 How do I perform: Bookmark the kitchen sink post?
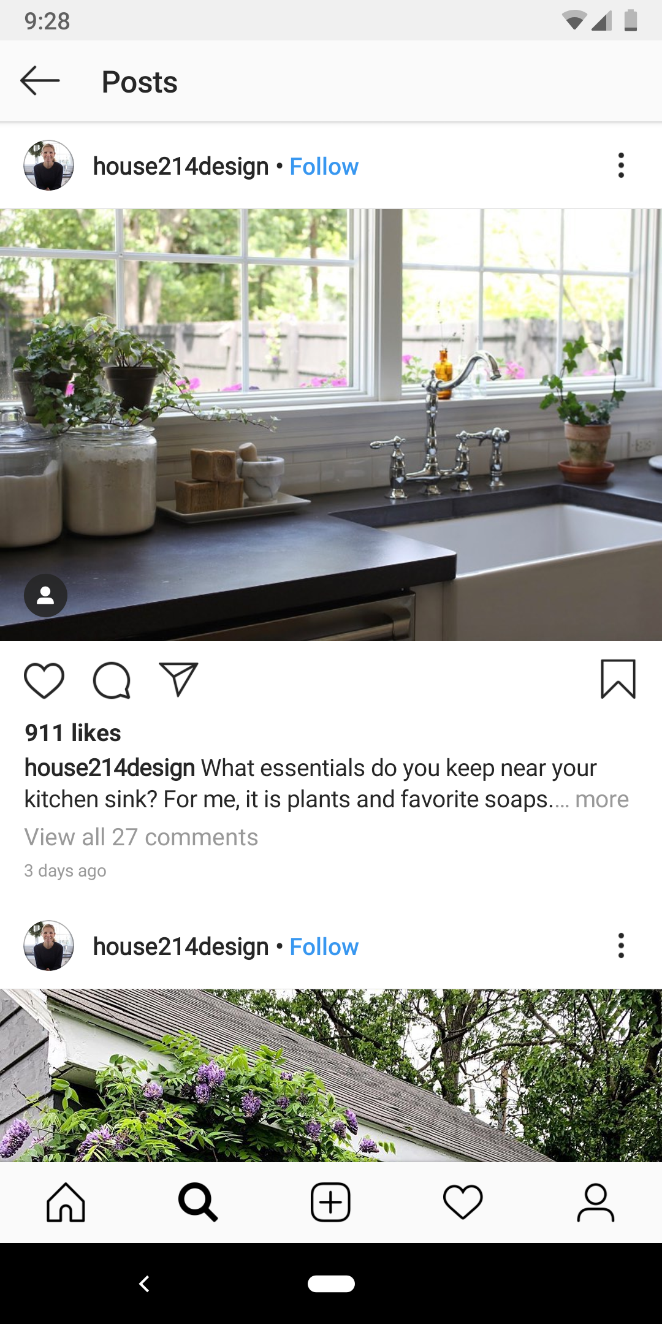618,679
